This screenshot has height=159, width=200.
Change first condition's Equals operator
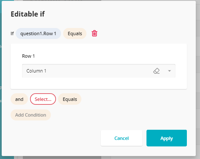(75, 33)
